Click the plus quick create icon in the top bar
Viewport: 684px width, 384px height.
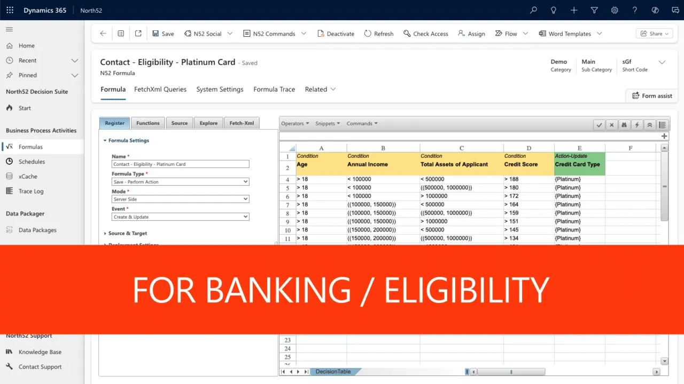click(x=574, y=10)
